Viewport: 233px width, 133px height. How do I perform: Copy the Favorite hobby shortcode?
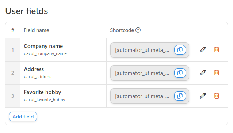pos(180,96)
